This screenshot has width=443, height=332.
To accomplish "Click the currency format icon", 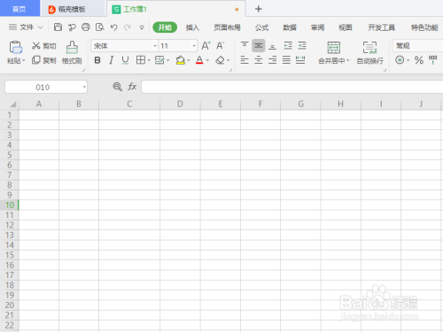I will tap(400, 60).
